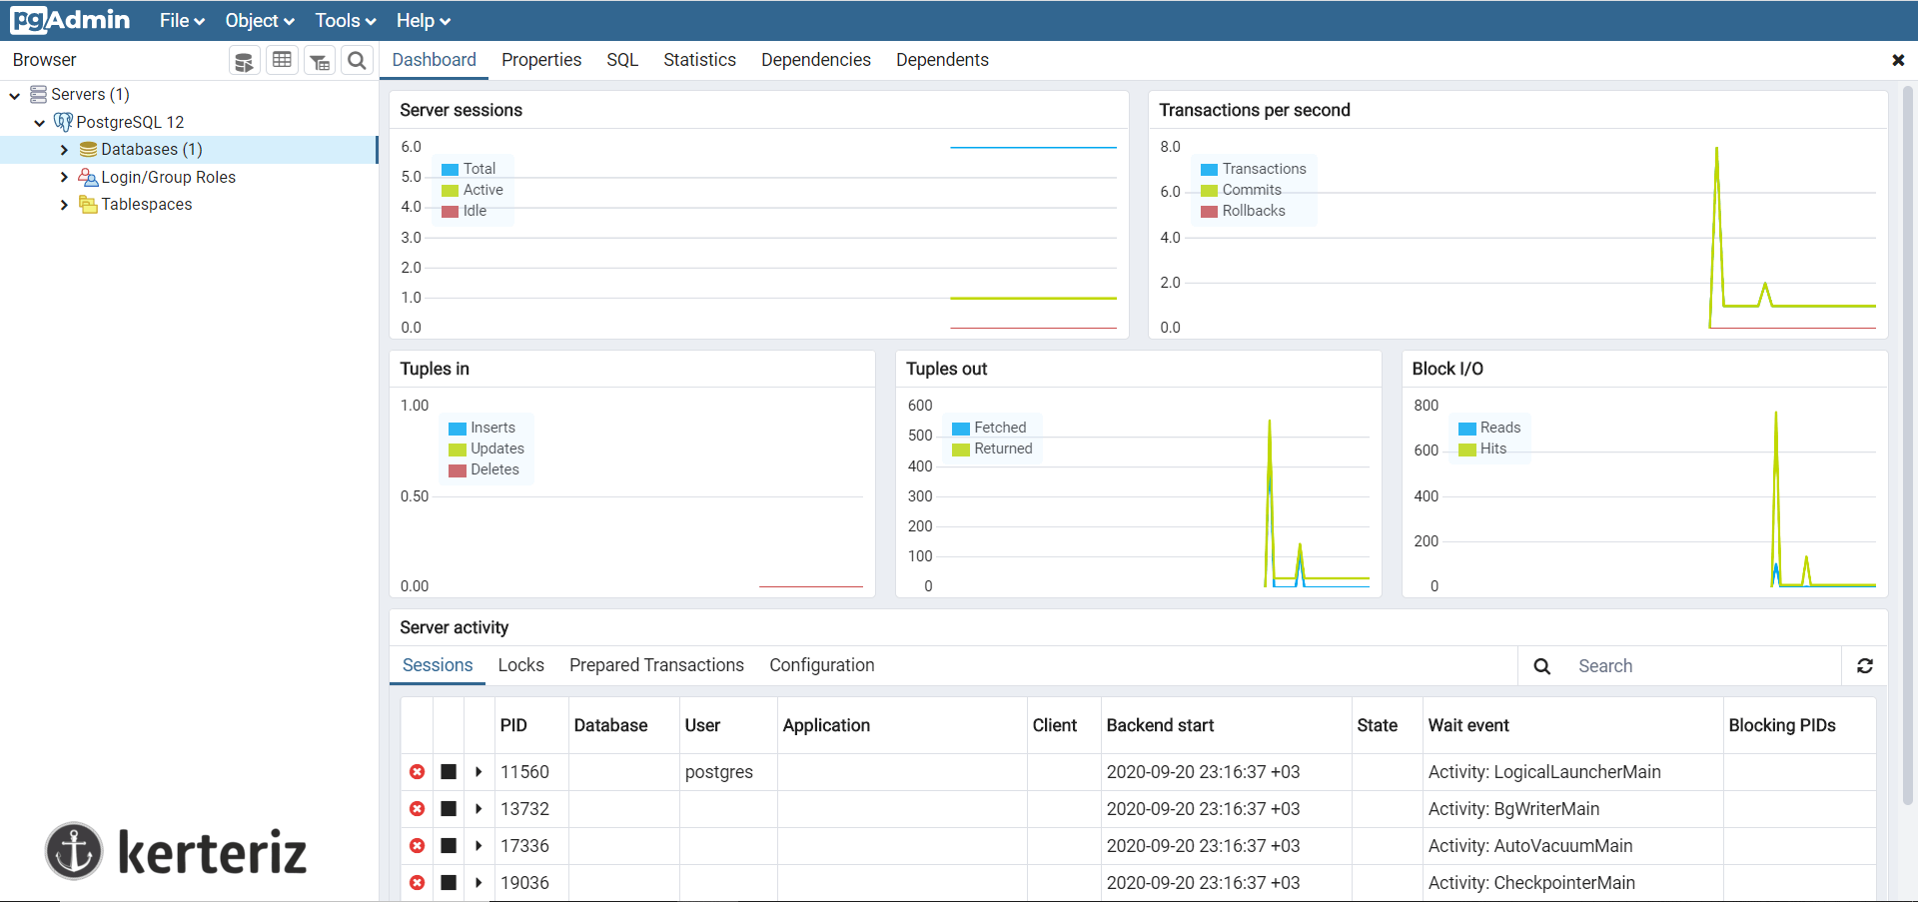Click the Hits legend swatch in Block I/O
This screenshot has width=1918, height=902.
[1467, 450]
